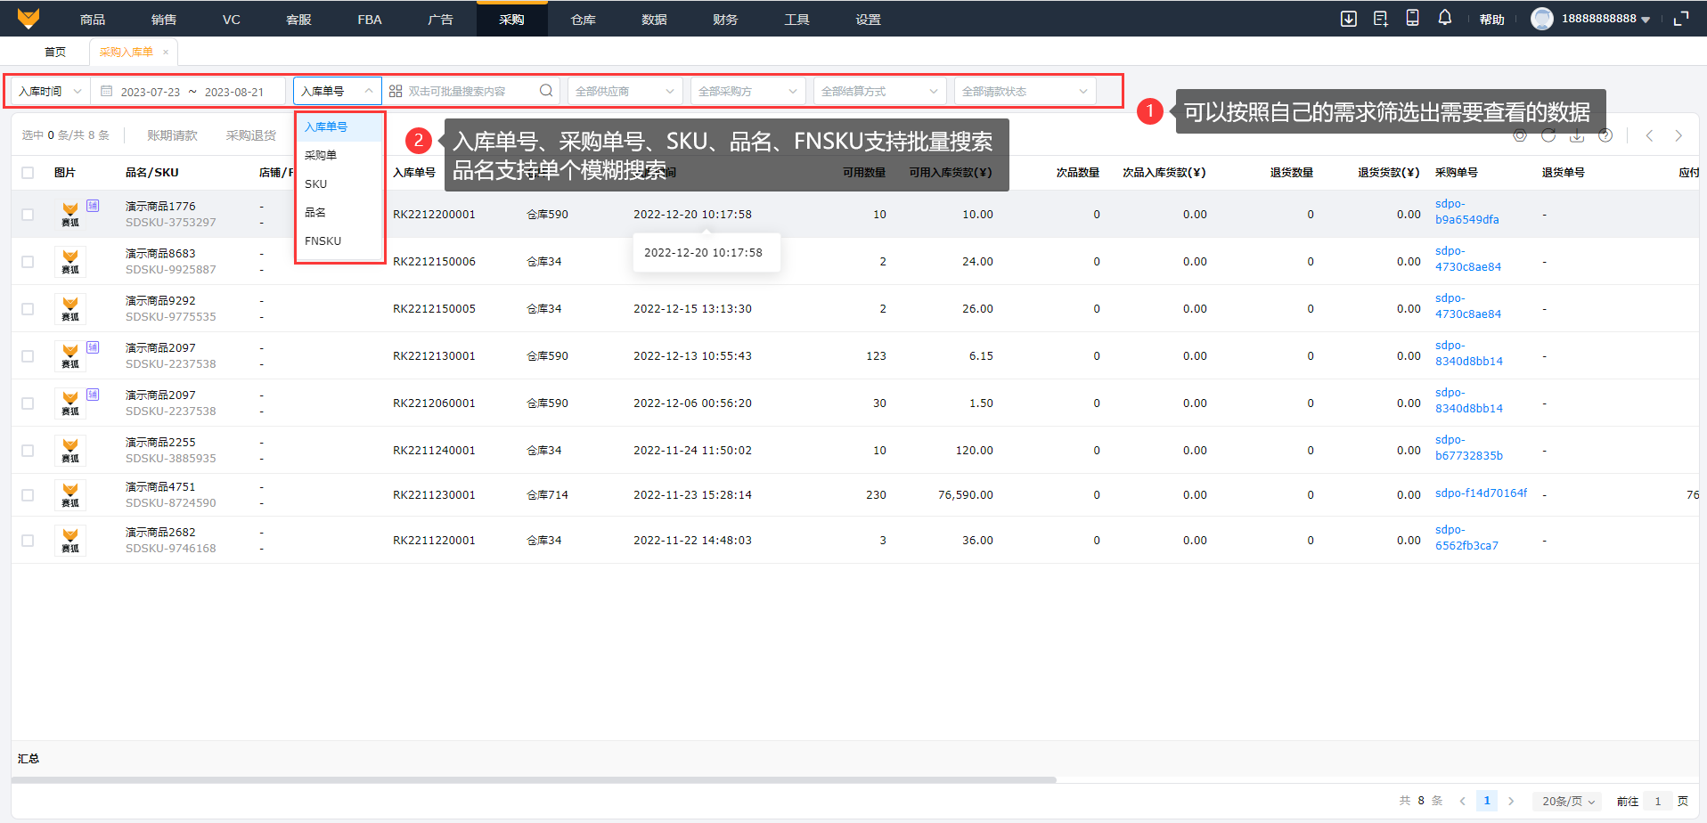Click the download center icon in top bar
The height and width of the screenshot is (823, 1707).
(x=1348, y=19)
